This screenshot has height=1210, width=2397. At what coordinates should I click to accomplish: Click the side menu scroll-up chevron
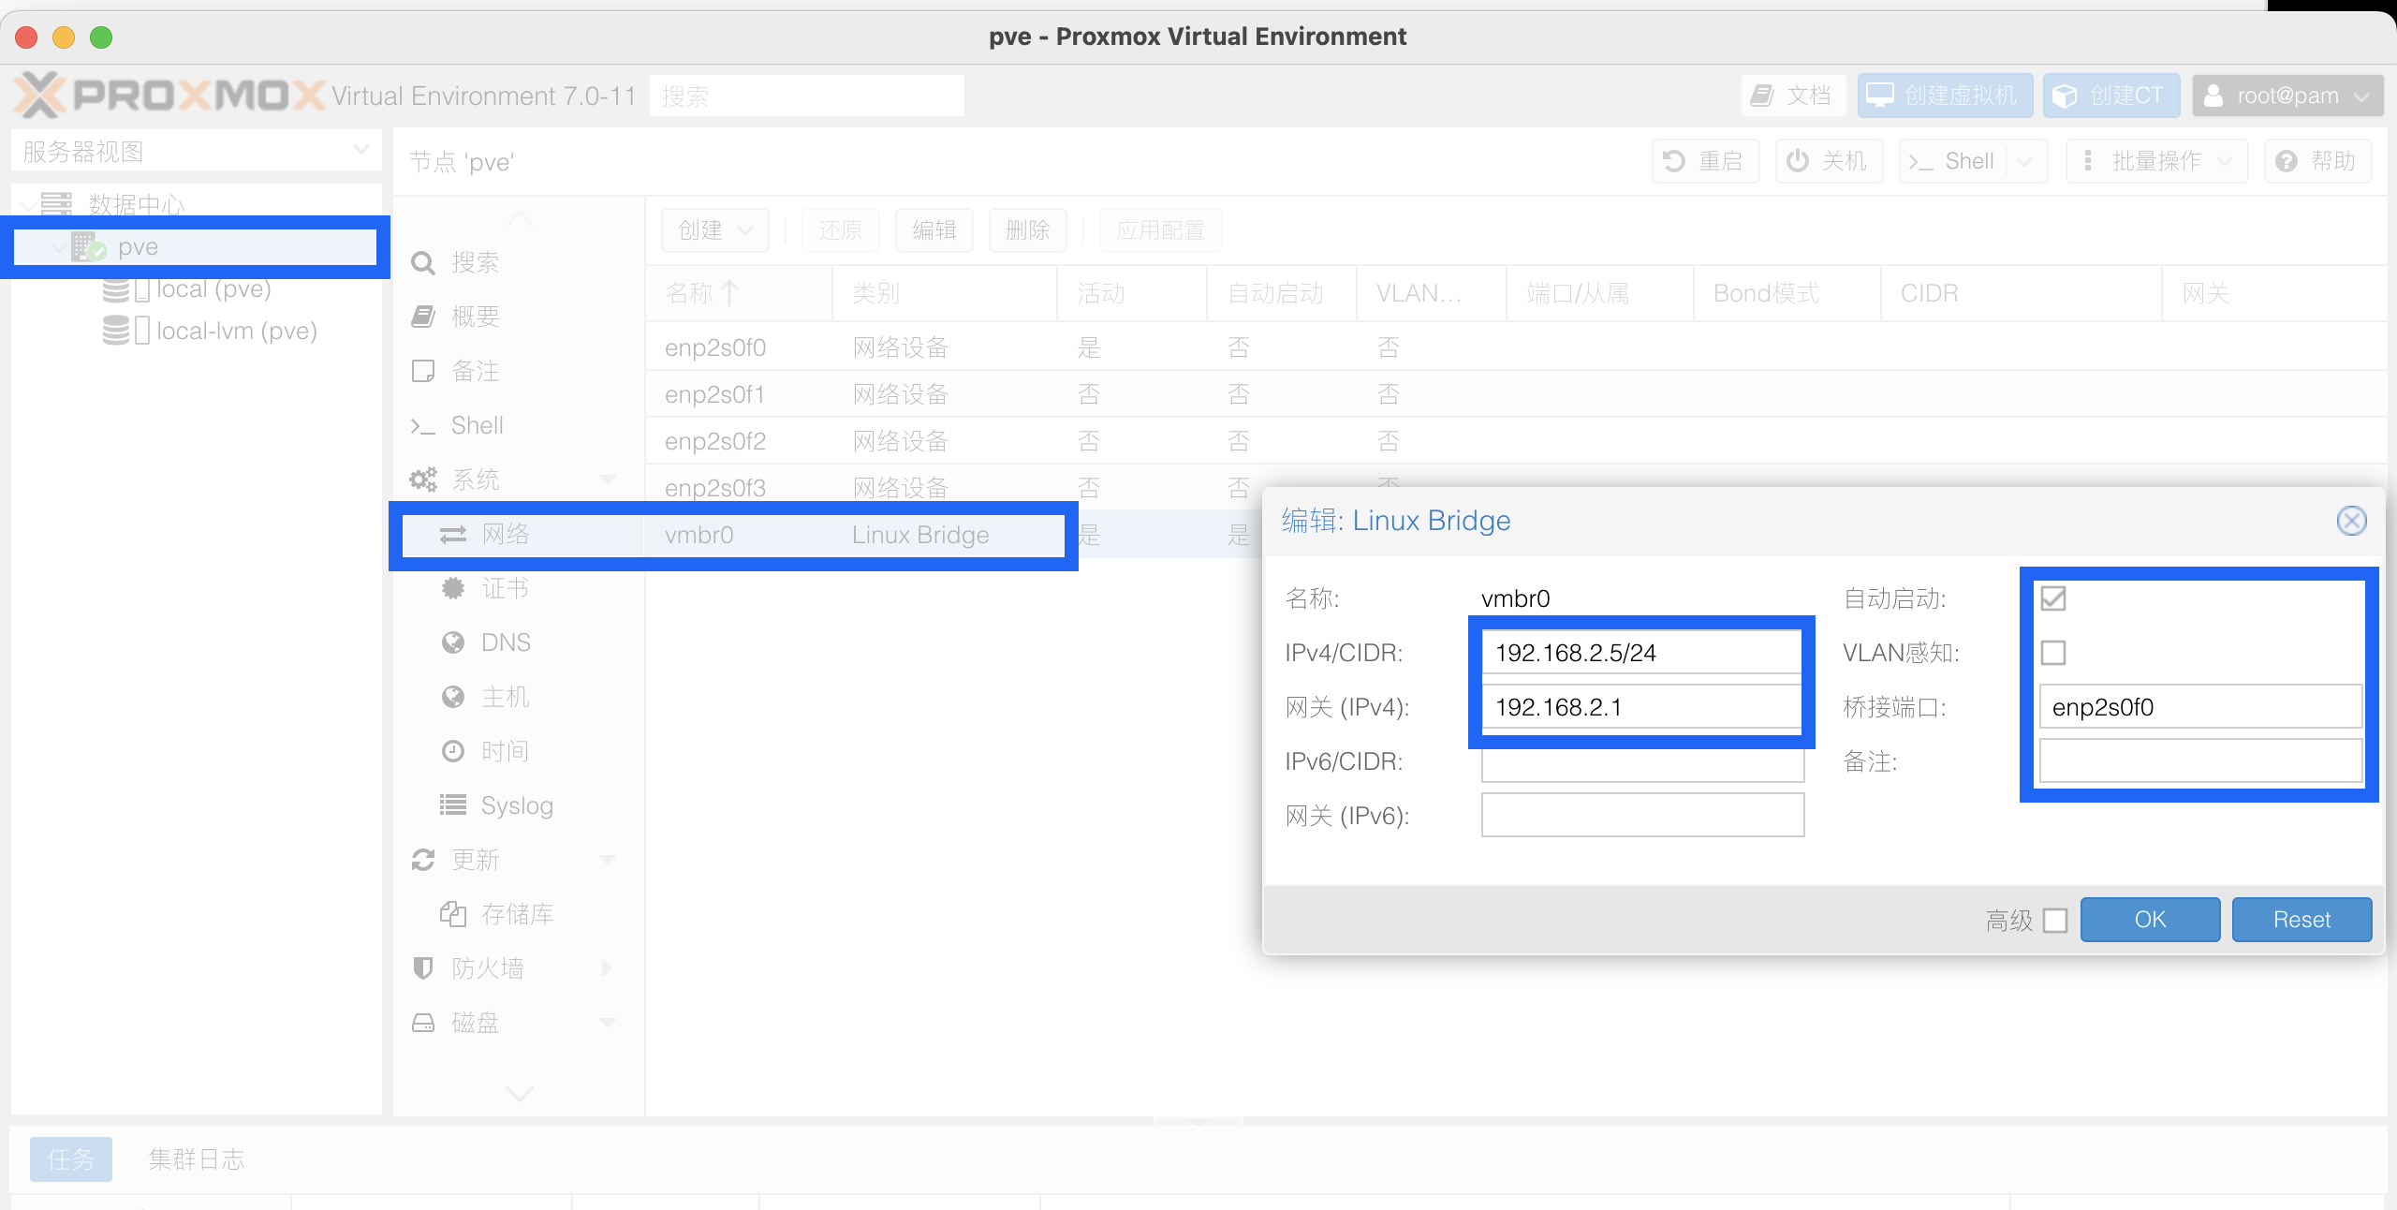(x=519, y=220)
